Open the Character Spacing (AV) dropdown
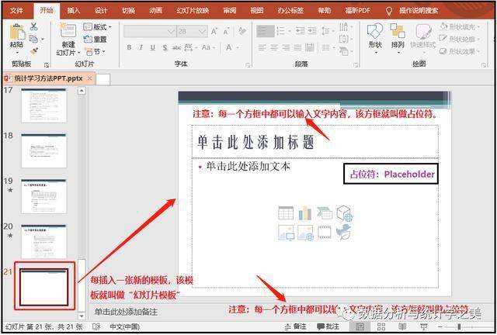This screenshot has width=497, height=335. tap(189, 47)
